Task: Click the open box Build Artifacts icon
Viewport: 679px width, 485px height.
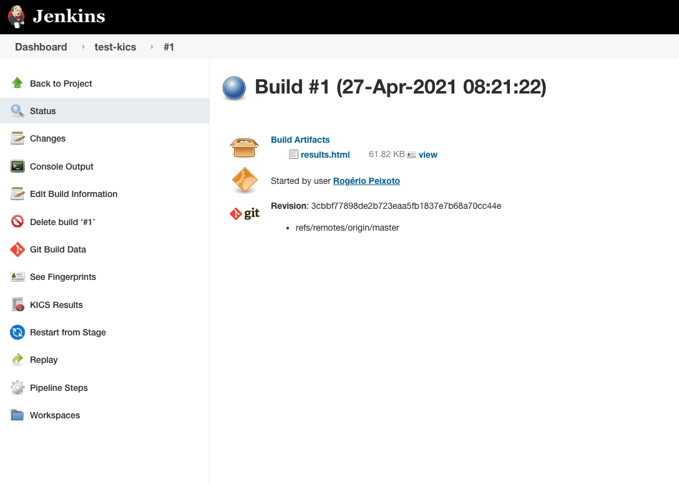Action: click(x=244, y=148)
